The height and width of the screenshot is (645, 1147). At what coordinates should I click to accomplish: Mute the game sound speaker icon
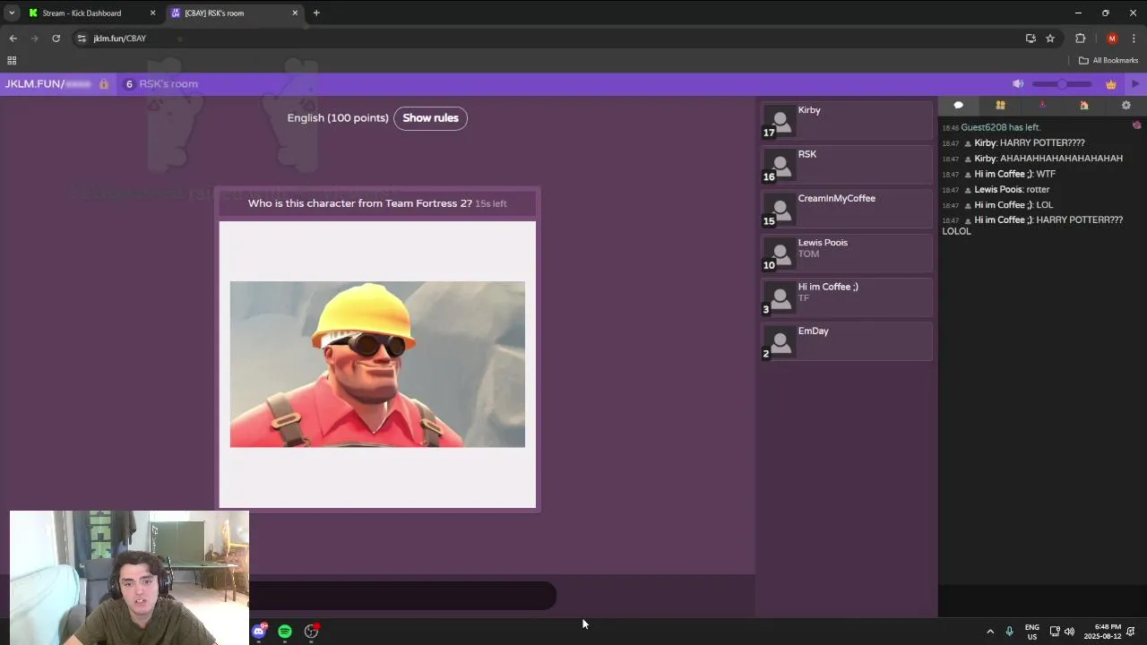tap(1018, 84)
